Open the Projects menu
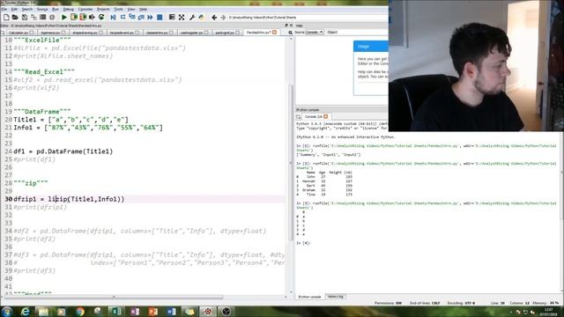The height and width of the screenshot is (317, 564). pos(103,9)
